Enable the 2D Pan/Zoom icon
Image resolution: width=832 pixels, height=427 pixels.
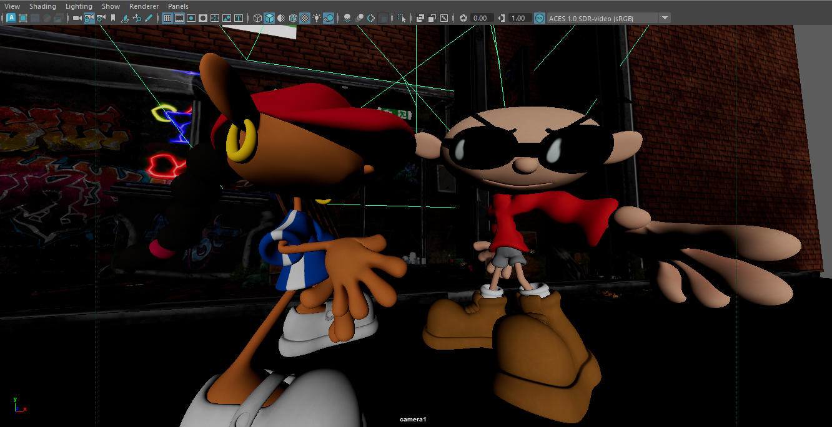137,18
